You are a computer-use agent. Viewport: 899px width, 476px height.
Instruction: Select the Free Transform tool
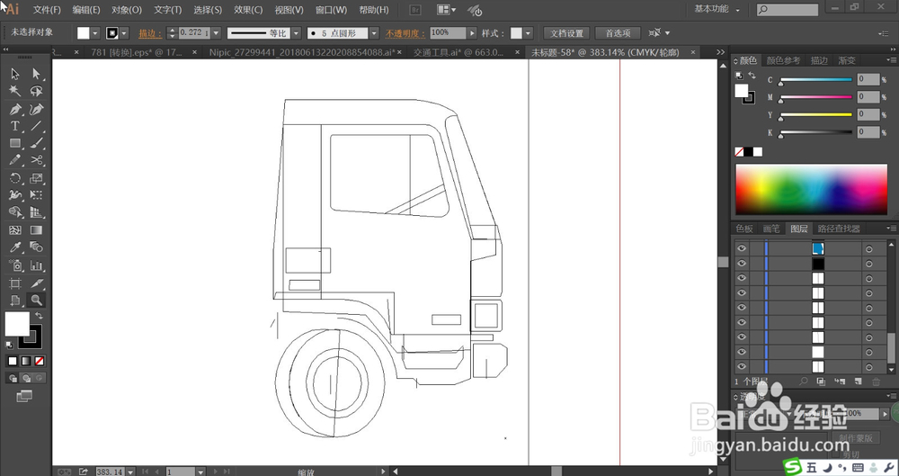36,195
